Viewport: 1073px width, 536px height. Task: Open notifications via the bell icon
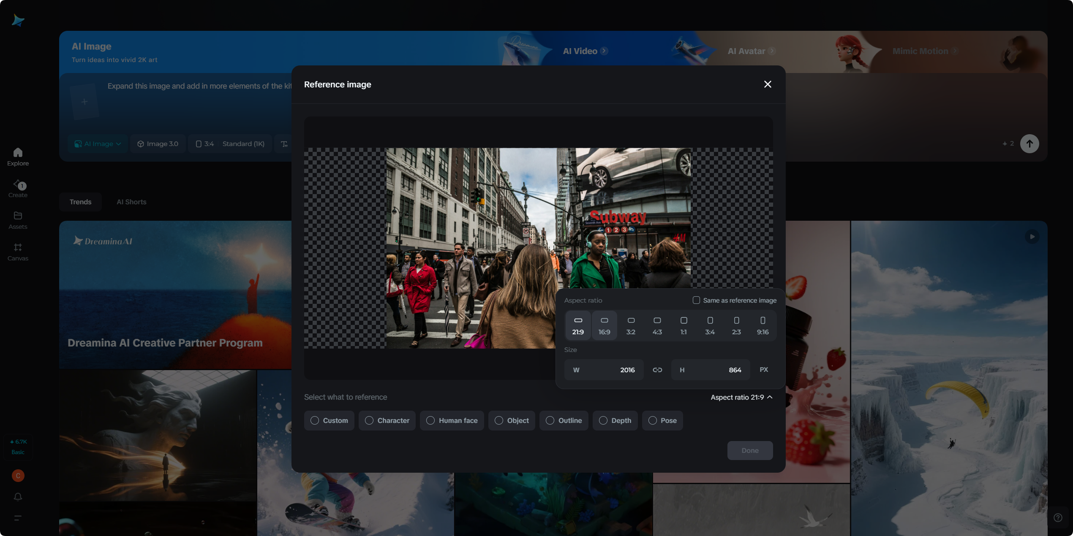tap(18, 497)
